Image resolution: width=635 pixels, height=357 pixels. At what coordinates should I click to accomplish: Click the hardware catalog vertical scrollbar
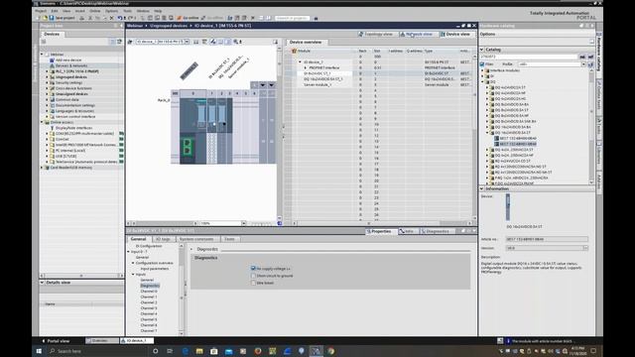tap(591, 126)
